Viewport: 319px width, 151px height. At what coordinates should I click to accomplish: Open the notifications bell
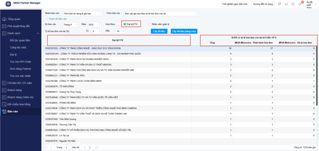[x=300, y=4]
